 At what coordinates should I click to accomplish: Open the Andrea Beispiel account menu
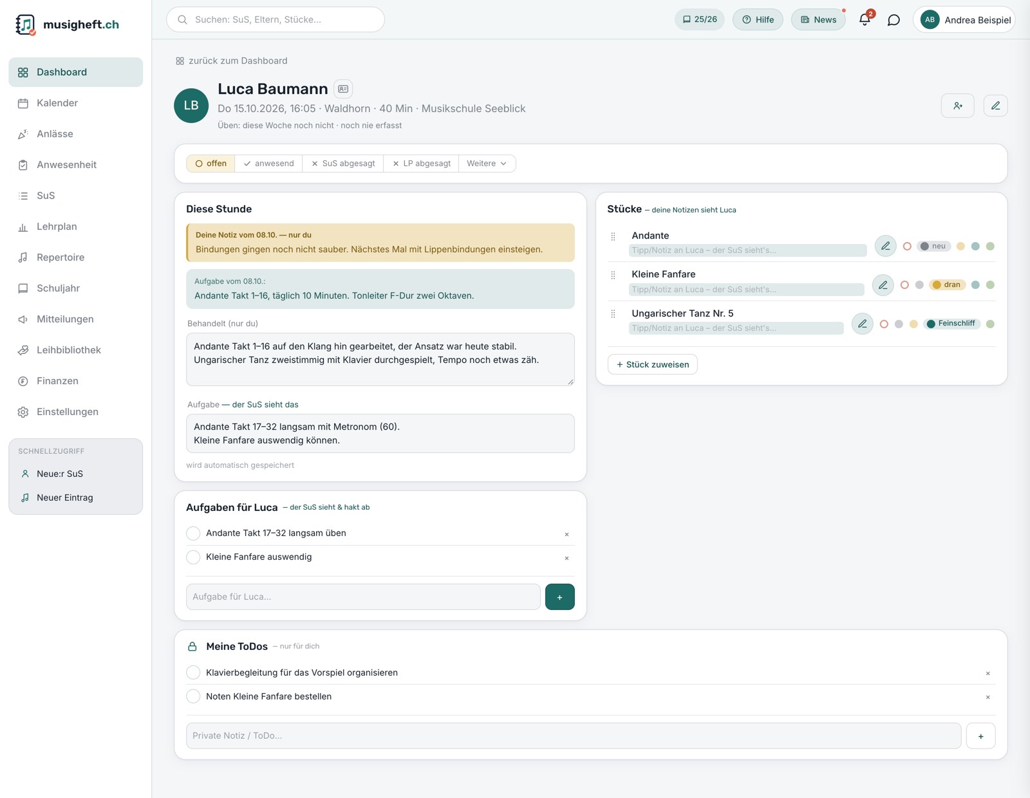coord(964,20)
